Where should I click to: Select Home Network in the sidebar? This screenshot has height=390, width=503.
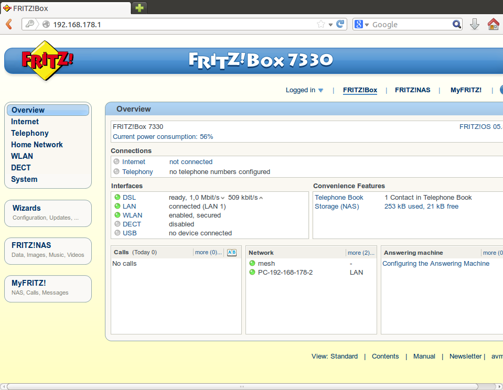tap(37, 145)
